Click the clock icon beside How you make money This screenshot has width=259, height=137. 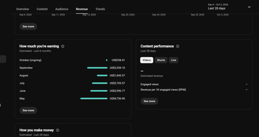pos(57,130)
